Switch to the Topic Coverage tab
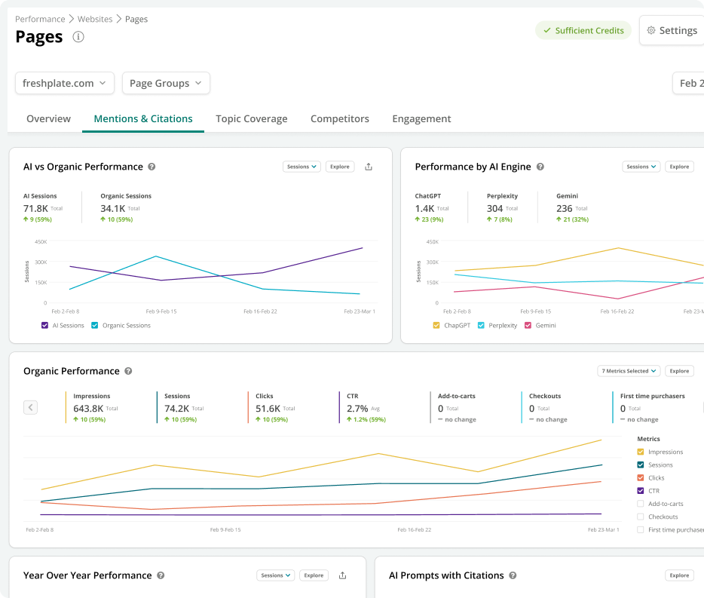Viewport: 704px width, 598px height. [x=251, y=118]
